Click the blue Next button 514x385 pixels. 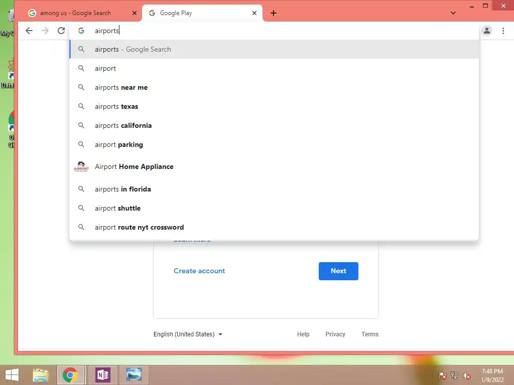(338, 271)
